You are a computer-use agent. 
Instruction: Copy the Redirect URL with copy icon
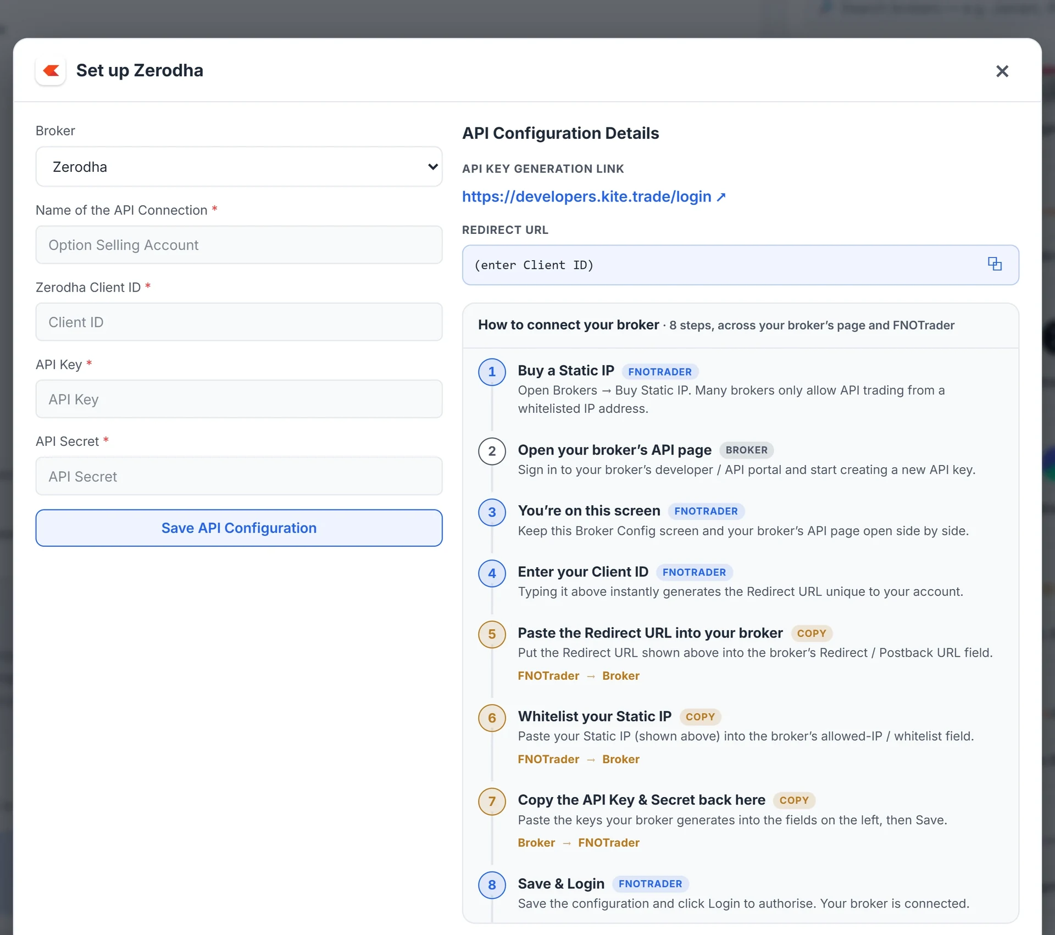click(994, 264)
